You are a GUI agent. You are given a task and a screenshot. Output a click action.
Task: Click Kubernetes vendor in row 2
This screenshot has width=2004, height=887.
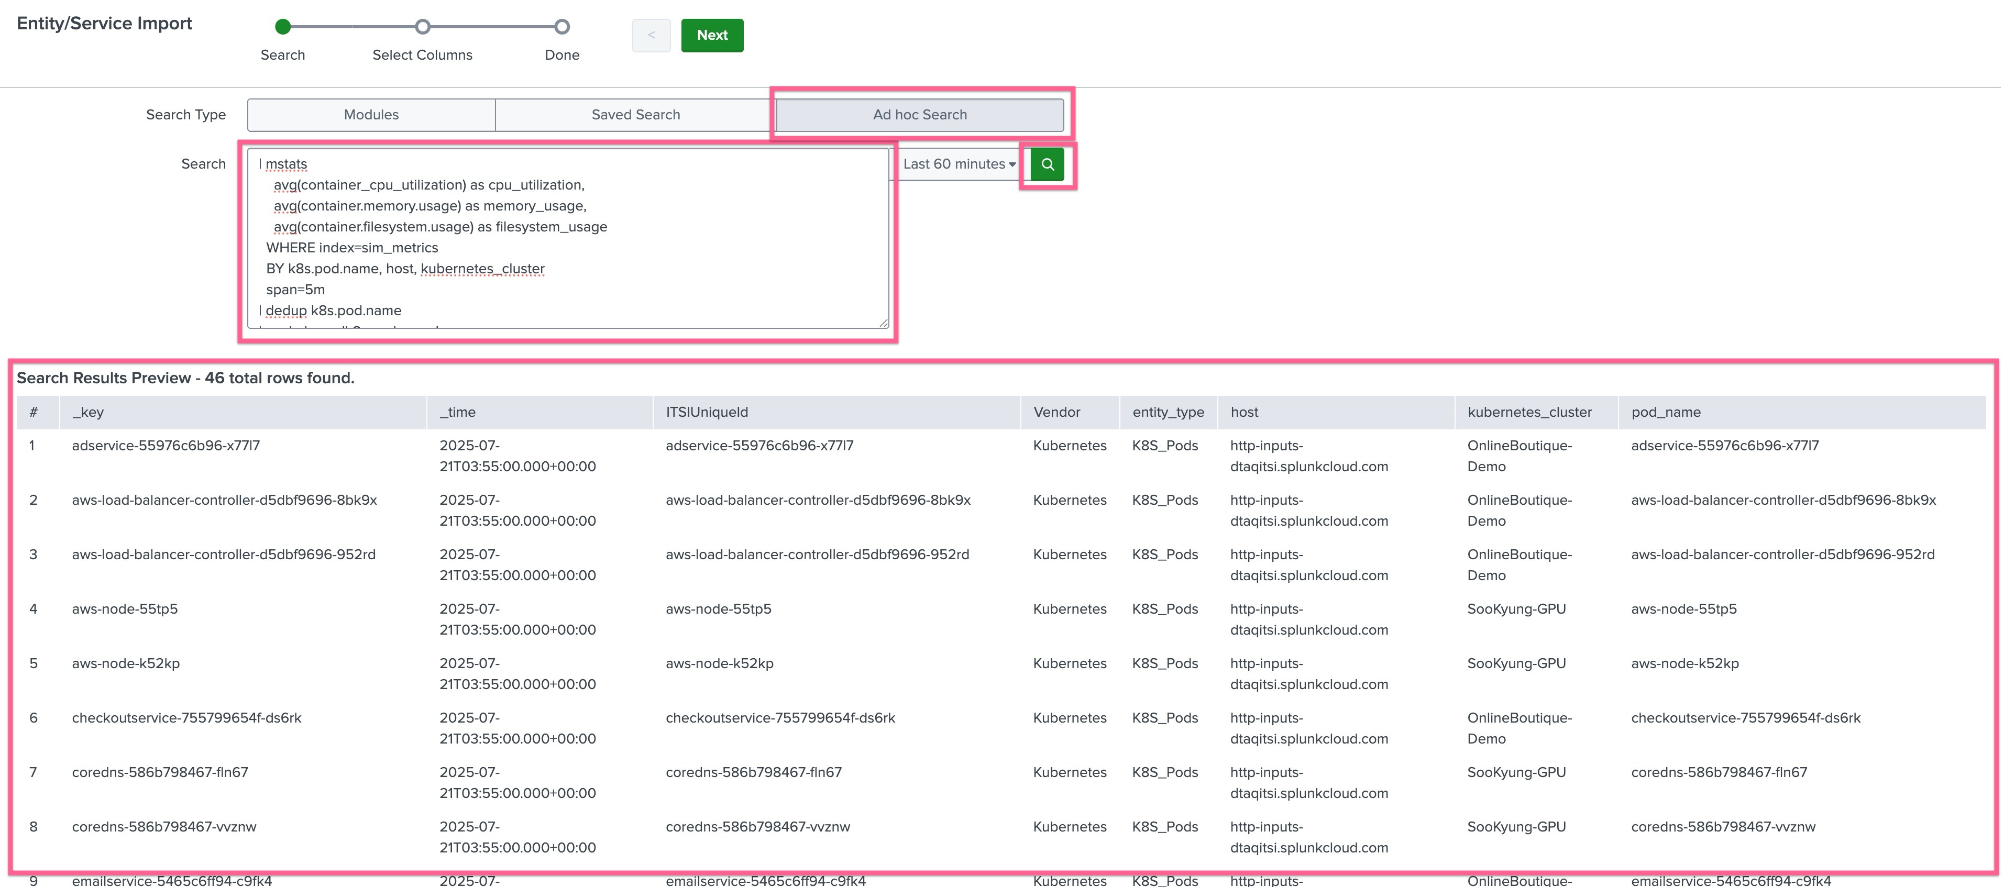[x=1070, y=500]
